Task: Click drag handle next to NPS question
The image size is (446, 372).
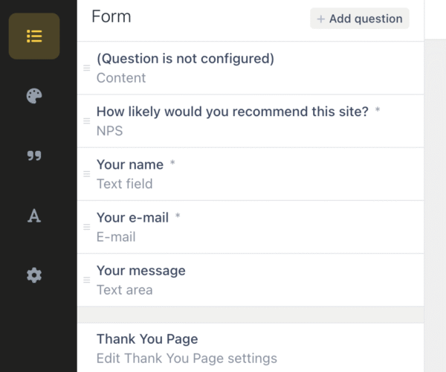Action: [x=87, y=121]
